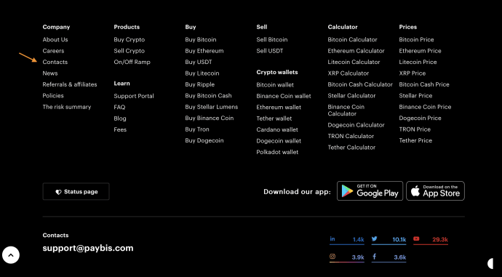Image resolution: width=502 pixels, height=277 pixels.
Task: Open the Status page button
Action: [76, 192]
